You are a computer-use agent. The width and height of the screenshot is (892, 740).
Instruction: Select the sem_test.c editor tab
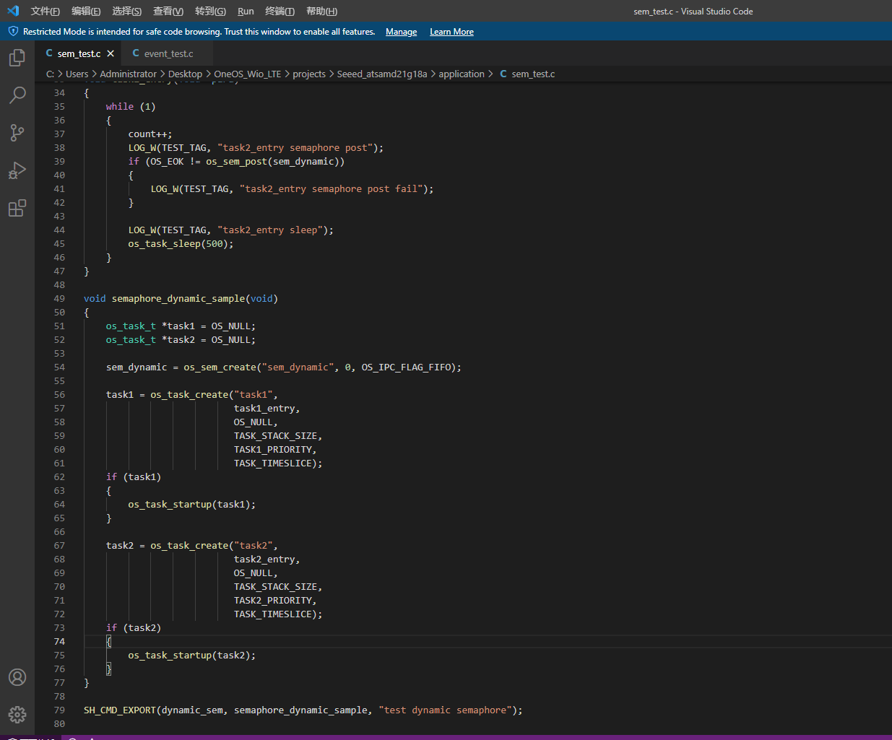(79, 53)
